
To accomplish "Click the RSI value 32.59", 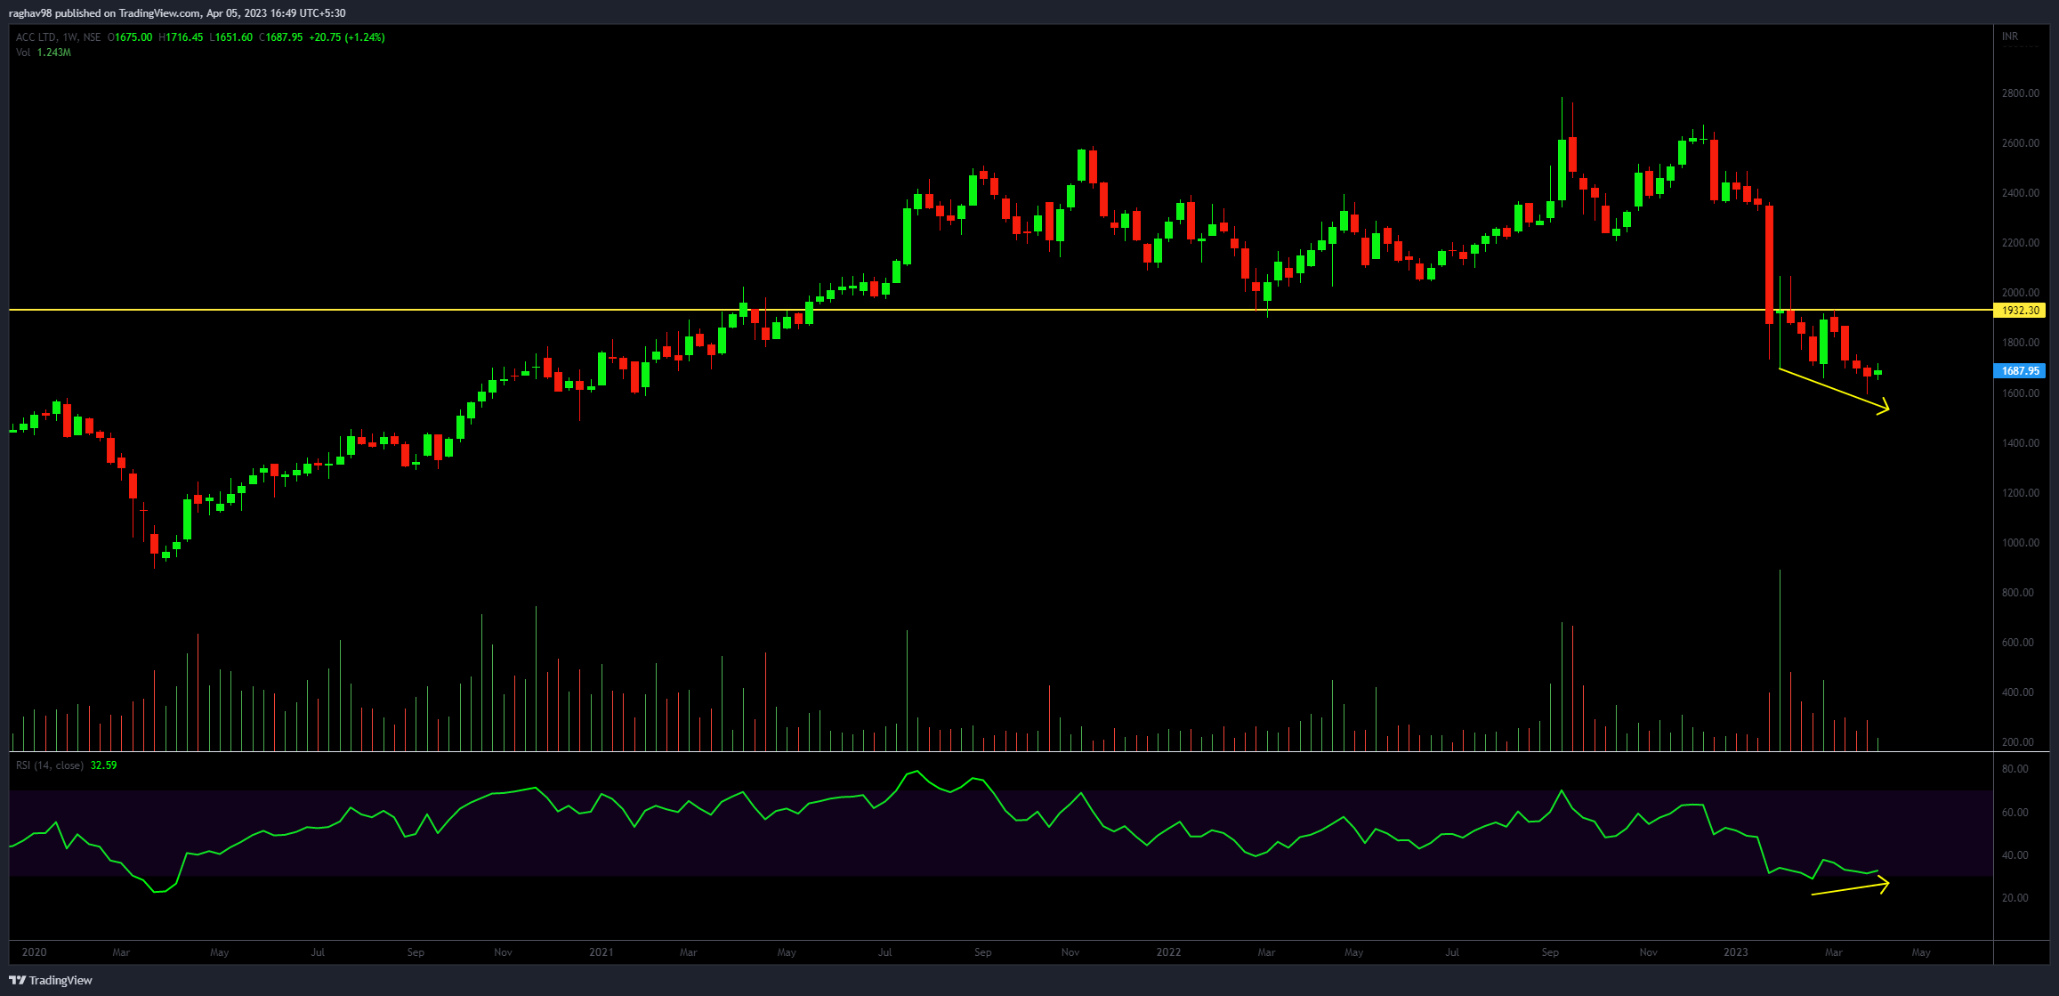I will (103, 765).
